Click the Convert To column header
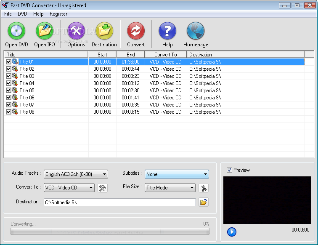318x245 pixels. coord(166,54)
